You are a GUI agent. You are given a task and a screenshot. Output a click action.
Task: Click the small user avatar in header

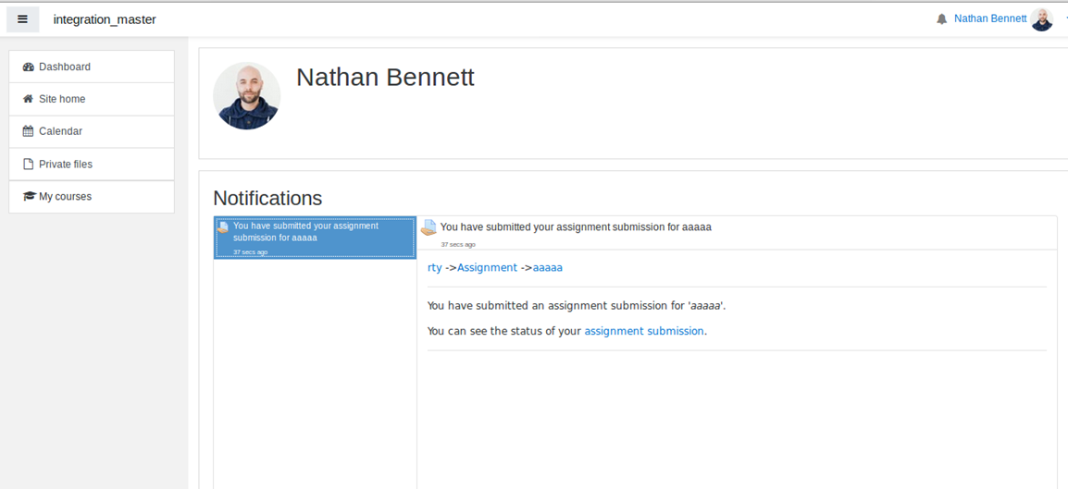1041,19
